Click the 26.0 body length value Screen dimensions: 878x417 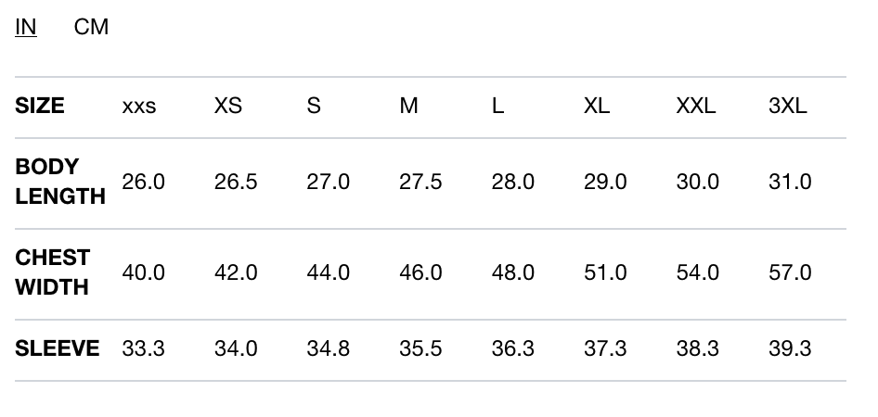[143, 182]
